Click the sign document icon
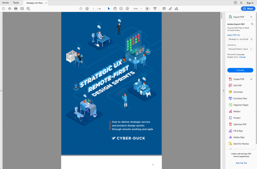257x169 pixels. click(x=176, y=9)
